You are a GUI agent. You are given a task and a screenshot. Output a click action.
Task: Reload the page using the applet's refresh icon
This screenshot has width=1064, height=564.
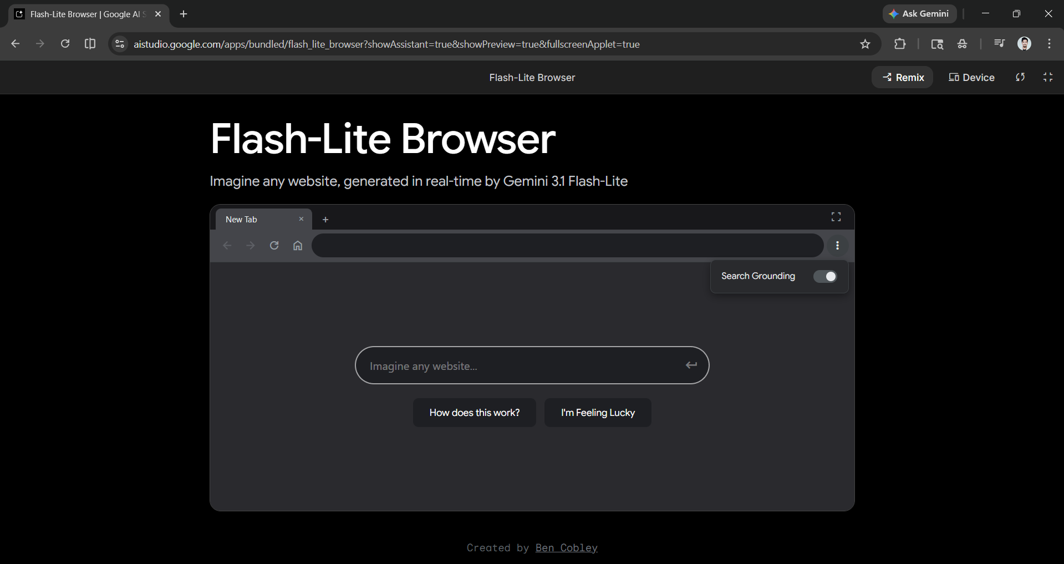click(x=274, y=245)
